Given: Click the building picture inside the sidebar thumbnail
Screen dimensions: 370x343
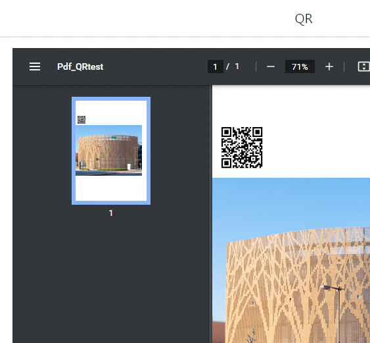Looking at the screenshot, I should (x=108, y=150).
